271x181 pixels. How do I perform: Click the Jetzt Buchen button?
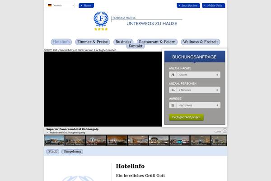188,5
